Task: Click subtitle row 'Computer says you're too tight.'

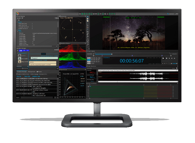Action: click(36, 84)
